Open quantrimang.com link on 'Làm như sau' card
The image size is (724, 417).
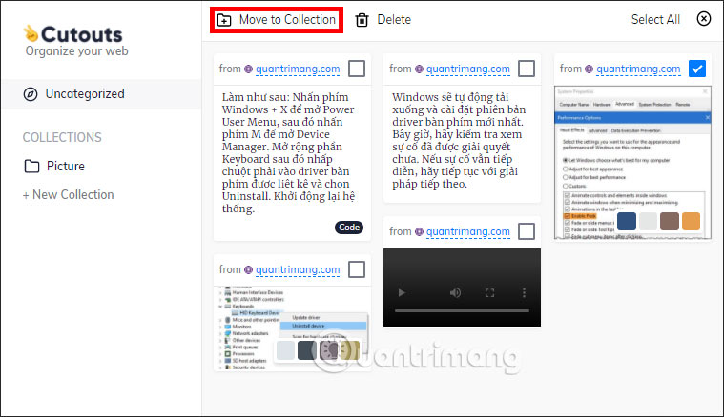[298, 69]
